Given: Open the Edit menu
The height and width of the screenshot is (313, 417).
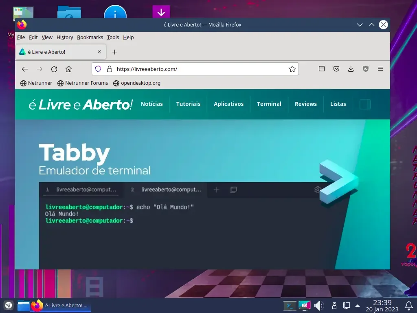Looking at the screenshot, I should point(33,37).
